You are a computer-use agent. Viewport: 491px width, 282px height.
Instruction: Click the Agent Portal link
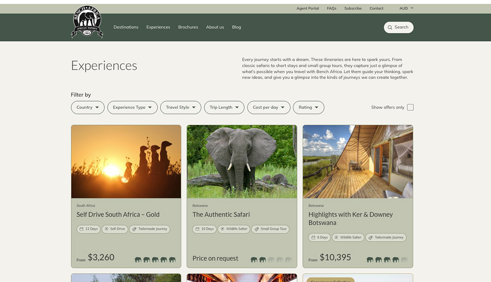[308, 8]
